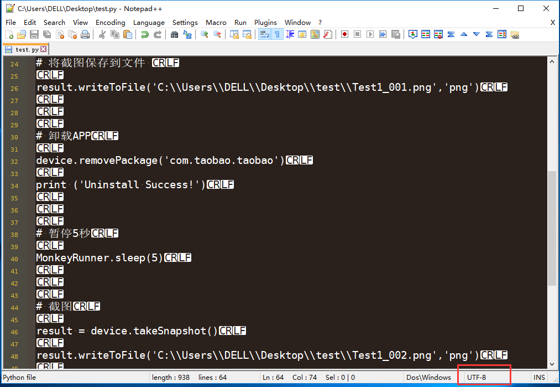Paste using the clipboard icon

tap(128, 35)
